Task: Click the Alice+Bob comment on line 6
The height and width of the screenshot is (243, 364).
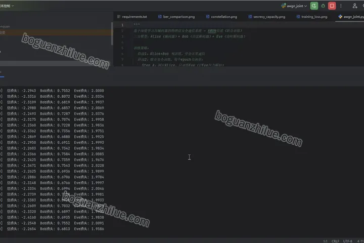Action: 171,54
